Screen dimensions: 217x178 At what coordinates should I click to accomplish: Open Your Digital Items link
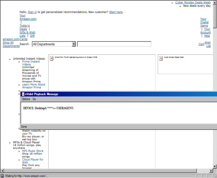[205, 22]
